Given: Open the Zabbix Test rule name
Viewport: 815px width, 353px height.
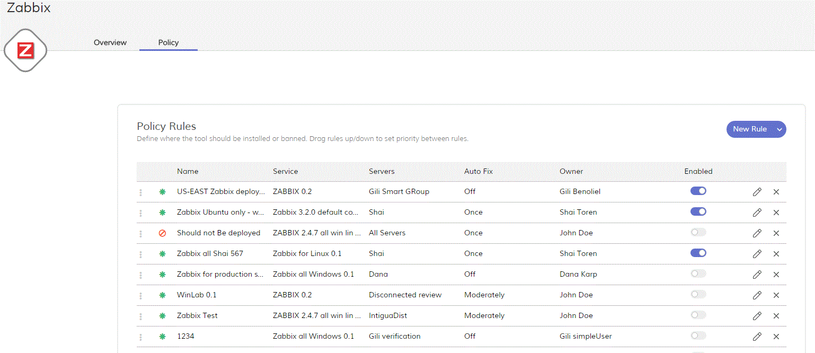Looking at the screenshot, I should 197,315.
